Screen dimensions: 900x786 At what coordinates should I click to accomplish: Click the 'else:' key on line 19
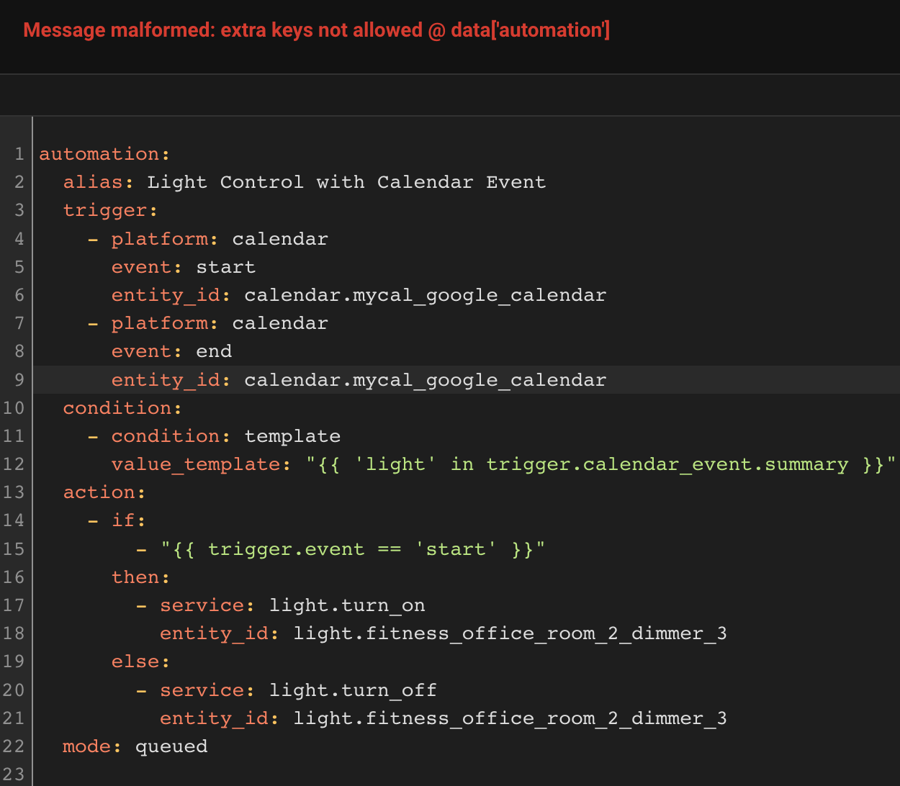tap(140, 661)
